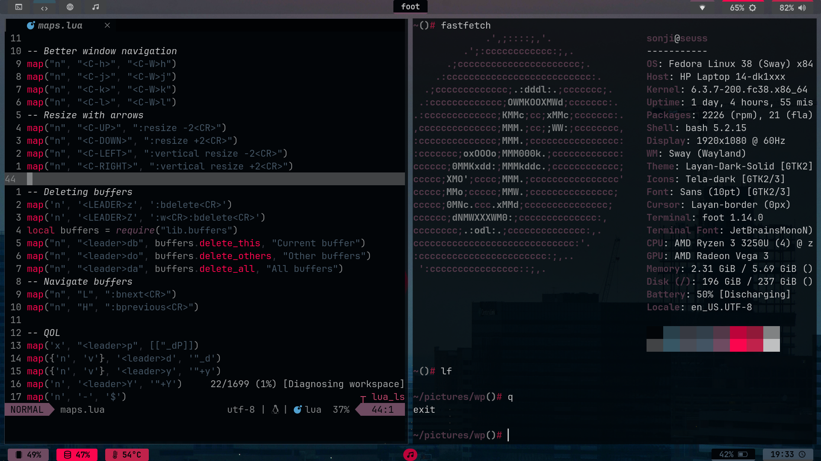821x461 pixels.
Task: Switch to the terminal workspace icon
Action: pos(19,7)
